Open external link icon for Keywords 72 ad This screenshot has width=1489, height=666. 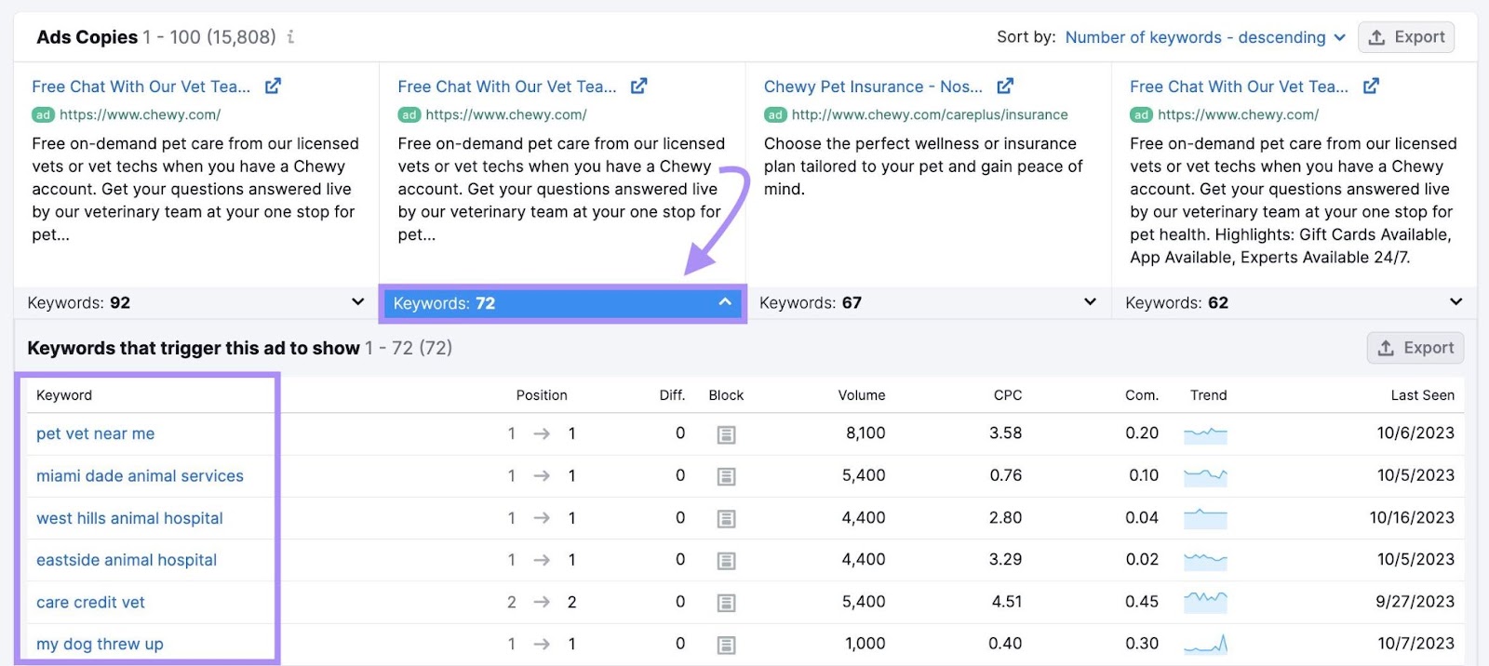tap(638, 87)
